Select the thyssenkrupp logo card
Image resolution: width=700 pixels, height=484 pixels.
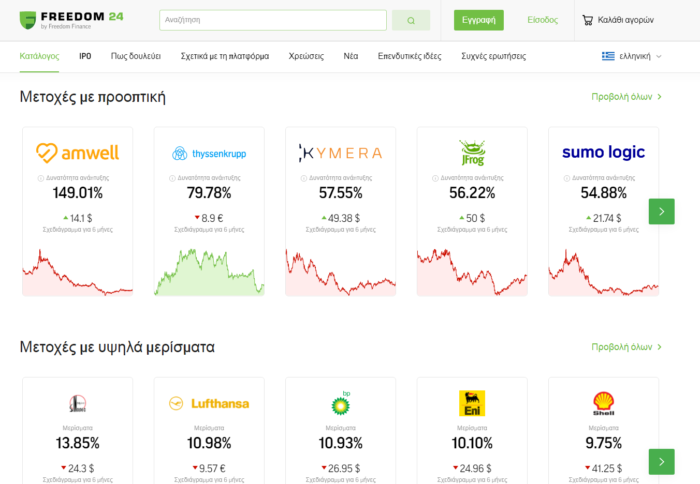(x=209, y=154)
